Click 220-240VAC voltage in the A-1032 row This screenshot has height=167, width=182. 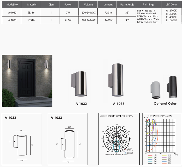click(88, 13)
